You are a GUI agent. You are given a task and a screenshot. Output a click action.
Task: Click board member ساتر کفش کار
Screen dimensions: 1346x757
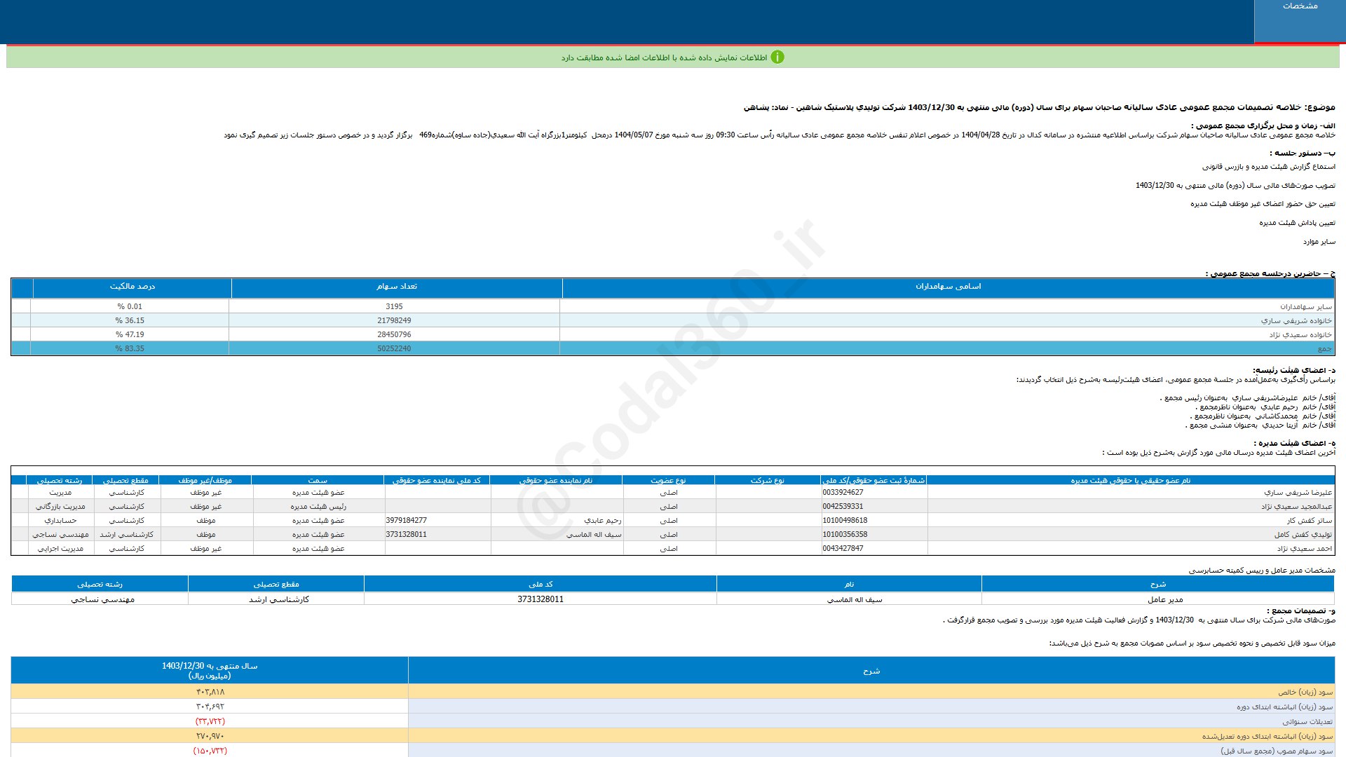[x=1309, y=521]
